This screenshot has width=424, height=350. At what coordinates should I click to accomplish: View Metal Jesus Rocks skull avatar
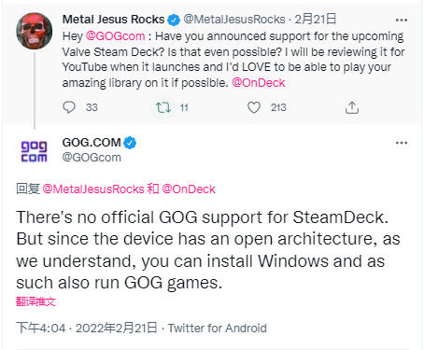pyautogui.click(x=35, y=31)
